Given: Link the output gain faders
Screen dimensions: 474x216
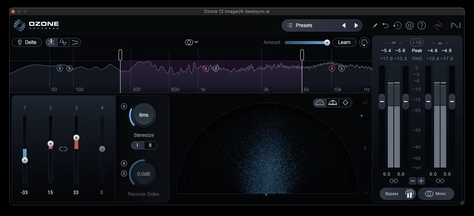Looking at the screenshot, I should (440, 181).
